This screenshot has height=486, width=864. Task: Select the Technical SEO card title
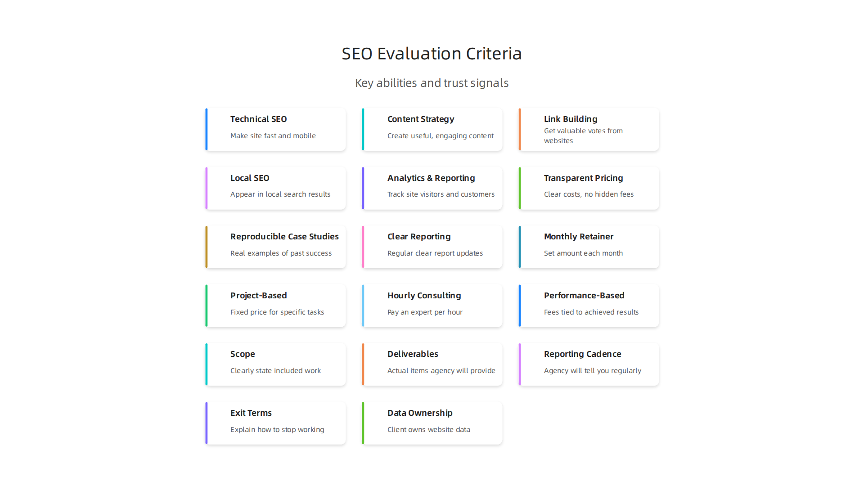(258, 119)
